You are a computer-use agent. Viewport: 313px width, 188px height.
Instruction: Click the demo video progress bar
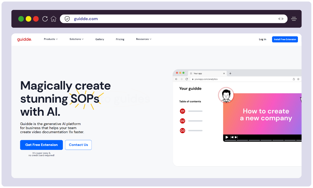pyautogui.click(x=263, y=140)
